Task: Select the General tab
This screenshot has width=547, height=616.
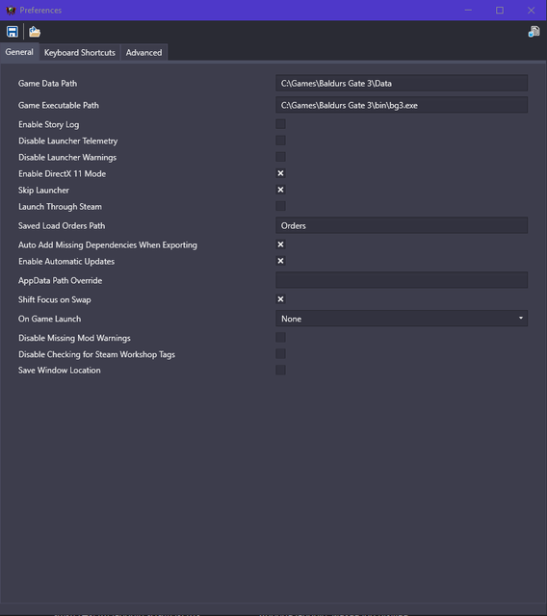Action: tap(19, 52)
